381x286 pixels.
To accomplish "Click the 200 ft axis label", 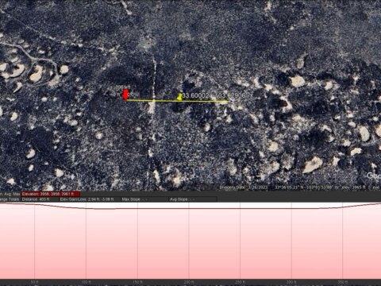I will point(189,282).
